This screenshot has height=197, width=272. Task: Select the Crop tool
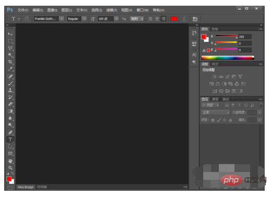(x=10, y=62)
